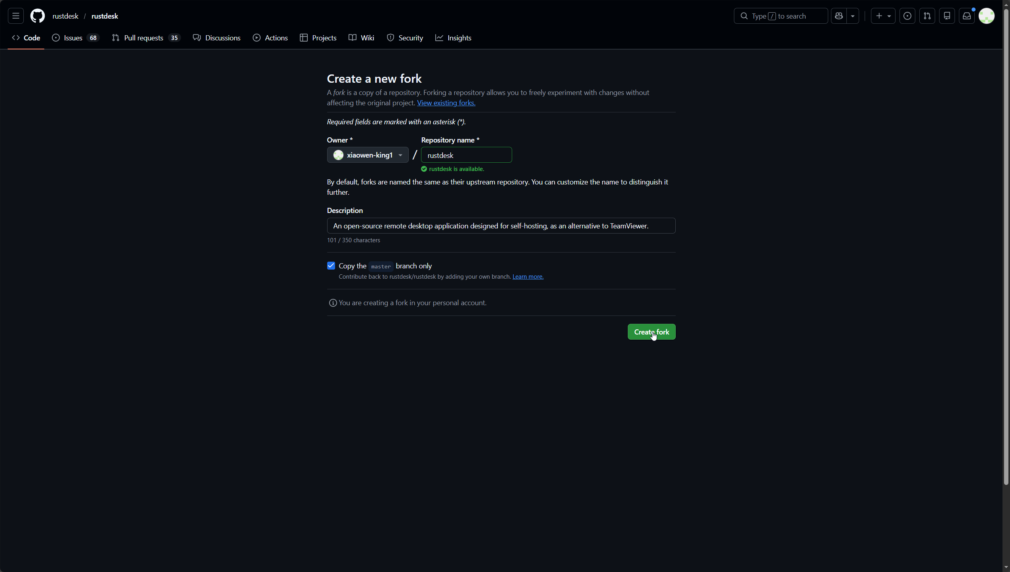1010x572 pixels.
Task: Open pull requests icon in header
Action: point(927,16)
